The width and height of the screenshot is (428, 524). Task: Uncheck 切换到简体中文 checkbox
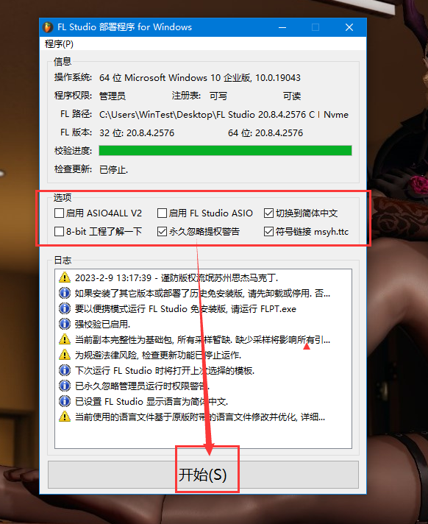268,213
